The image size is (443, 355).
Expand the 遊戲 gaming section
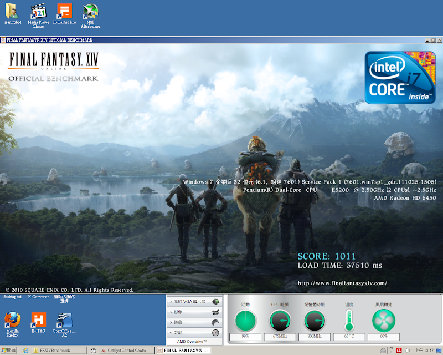click(194, 322)
